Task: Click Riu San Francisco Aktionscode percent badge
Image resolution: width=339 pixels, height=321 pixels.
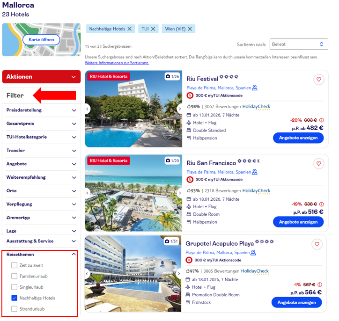Action: click(x=190, y=179)
